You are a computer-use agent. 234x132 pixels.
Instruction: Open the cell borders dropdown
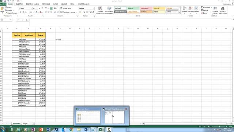coord(33,12)
